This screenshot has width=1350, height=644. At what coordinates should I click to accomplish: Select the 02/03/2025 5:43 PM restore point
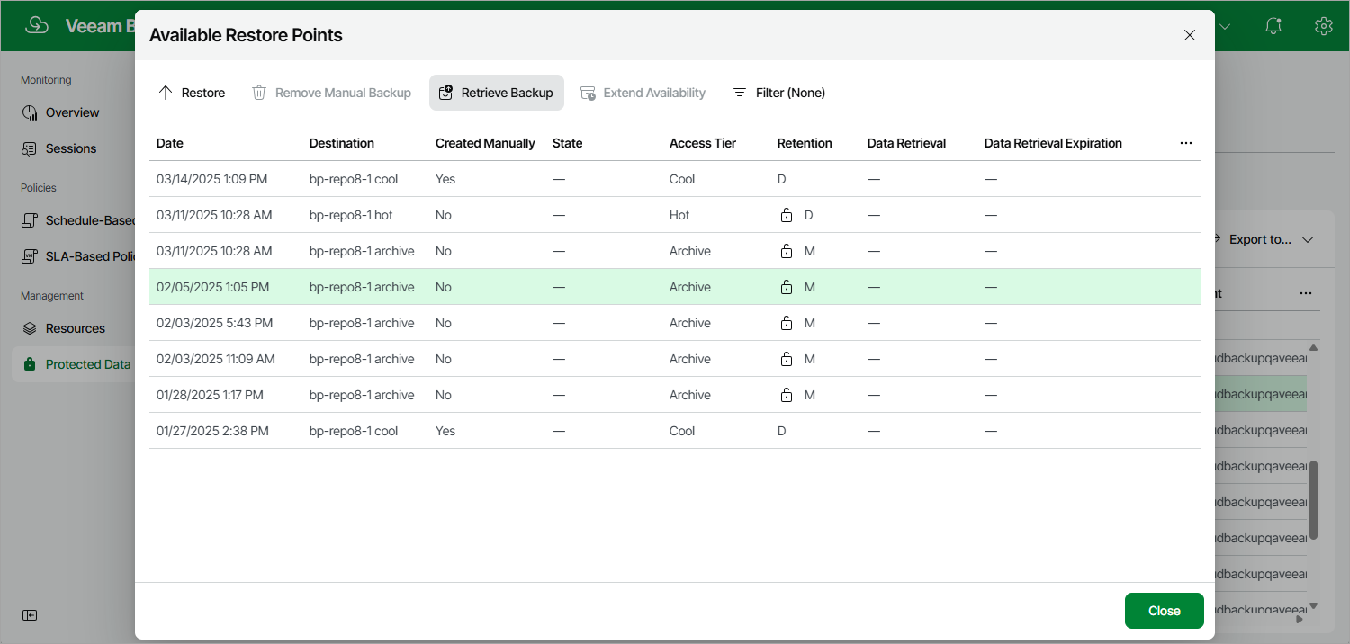[x=675, y=323]
